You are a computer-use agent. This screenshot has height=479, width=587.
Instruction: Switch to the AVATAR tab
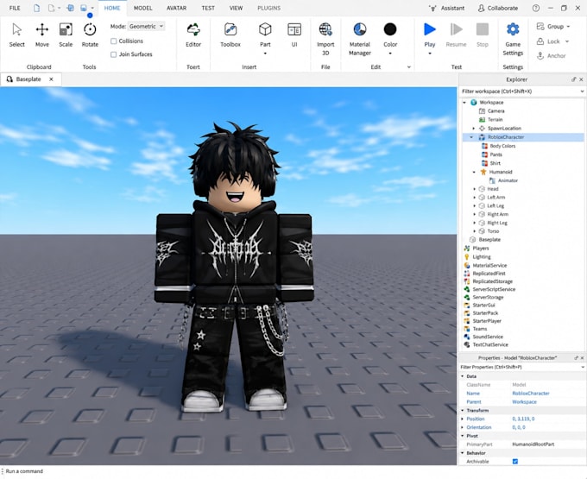176,8
